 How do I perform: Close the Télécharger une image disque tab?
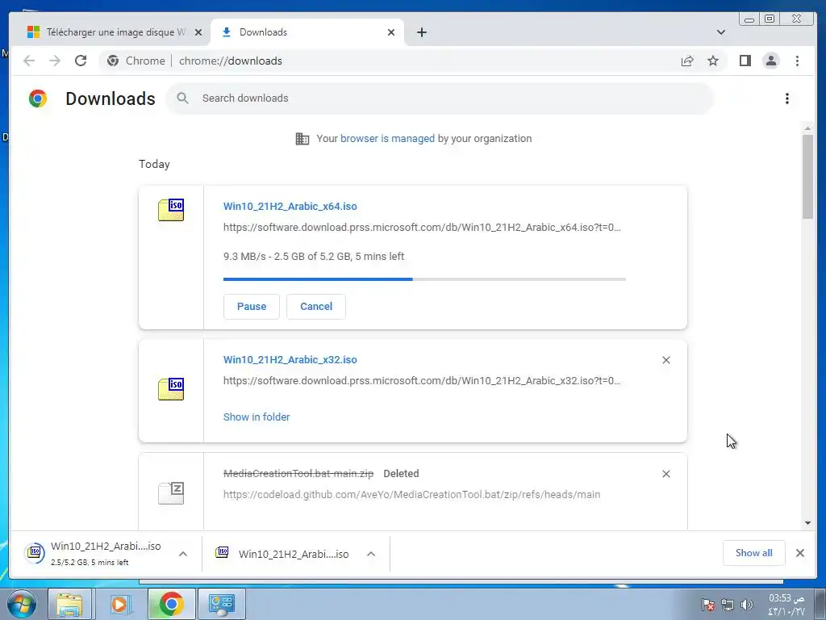click(198, 32)
